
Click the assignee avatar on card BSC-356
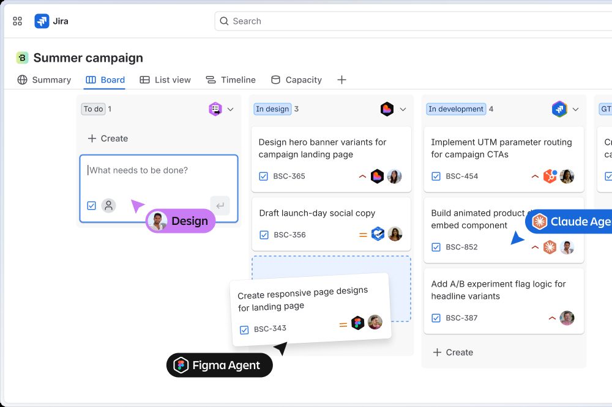click(x=395, y=234)
